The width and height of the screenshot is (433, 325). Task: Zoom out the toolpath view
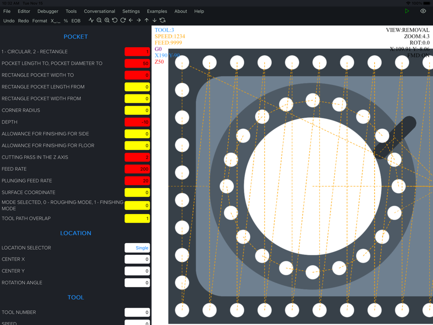coord(99,20)
